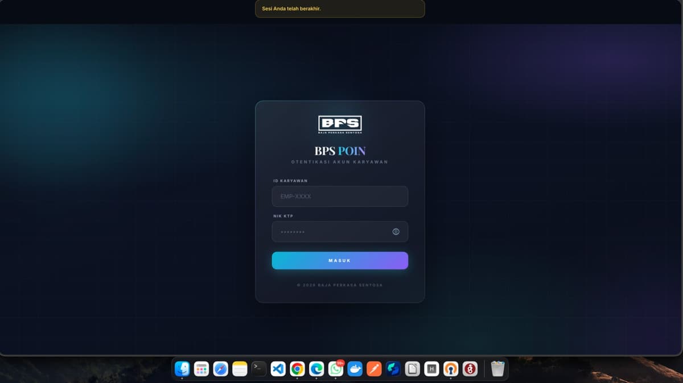The height and width of the screenshot is (383, 683).
Task: Toggle NIK KTP visibility eye icon
Action: (396, 231)
